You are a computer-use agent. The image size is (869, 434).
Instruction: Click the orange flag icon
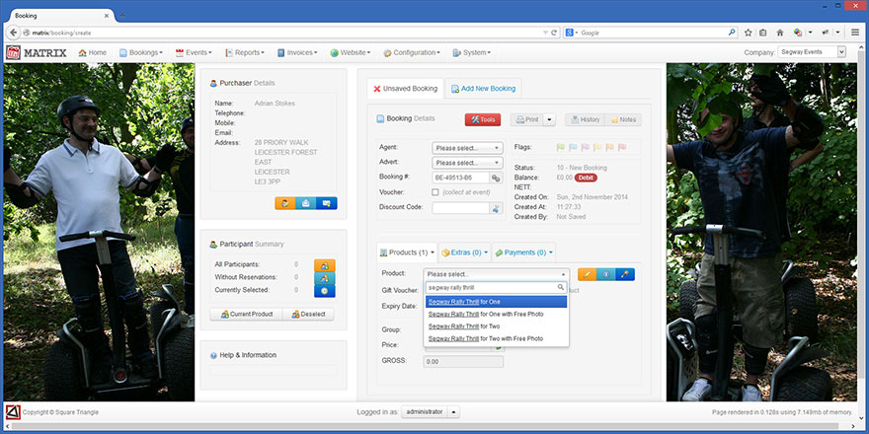click(609, 147)
